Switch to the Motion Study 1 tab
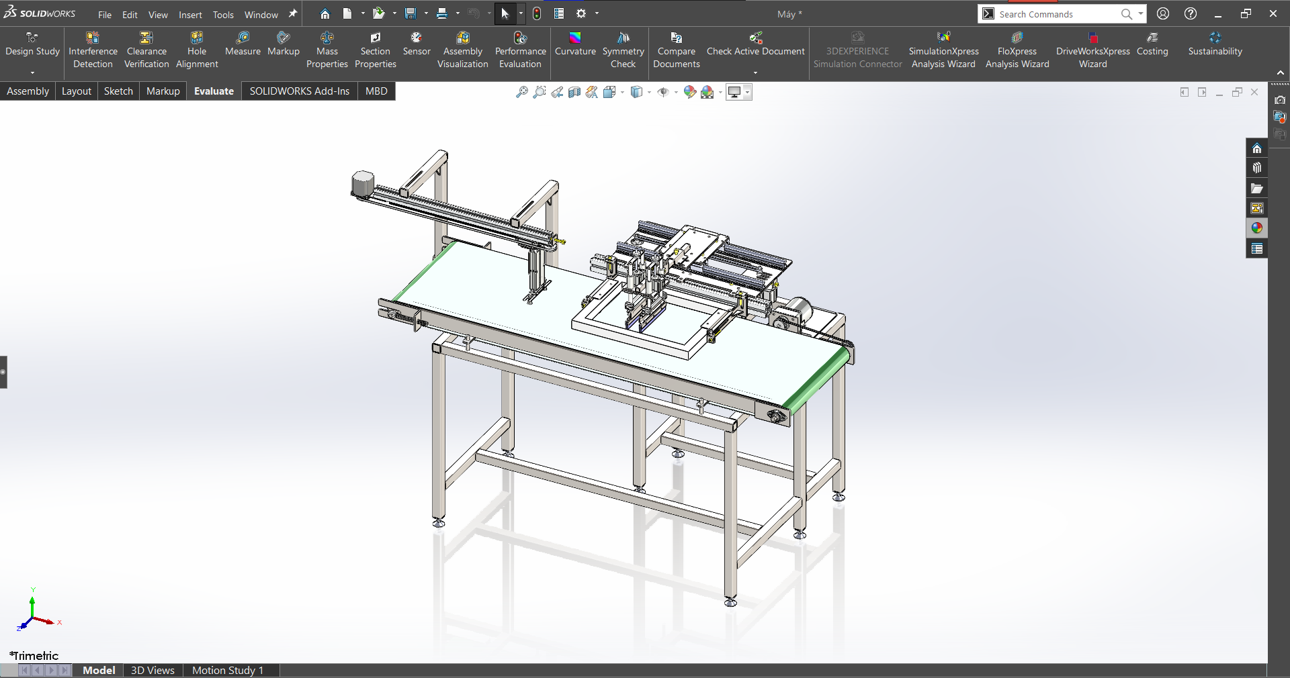Screen dimensions: 1290x678 click(x=228, y=670)
